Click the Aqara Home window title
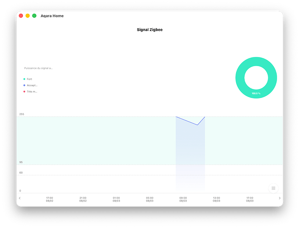Viewport: 299px width, 228px height. 52,16
